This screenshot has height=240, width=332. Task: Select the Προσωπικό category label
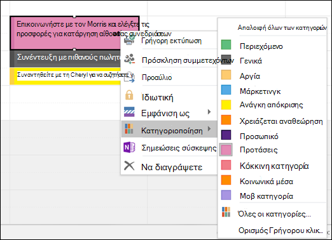259,137
